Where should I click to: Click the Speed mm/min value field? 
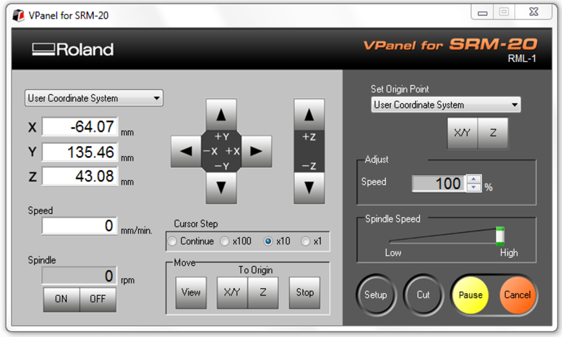80,226
